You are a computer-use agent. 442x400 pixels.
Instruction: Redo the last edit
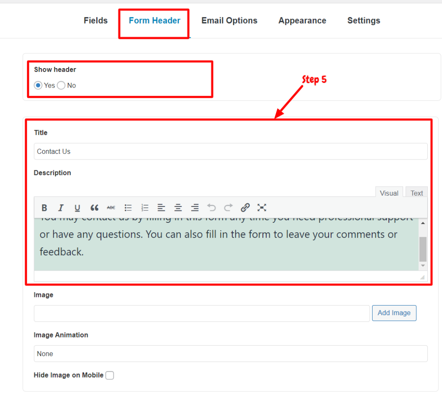(x=228, y=208)
